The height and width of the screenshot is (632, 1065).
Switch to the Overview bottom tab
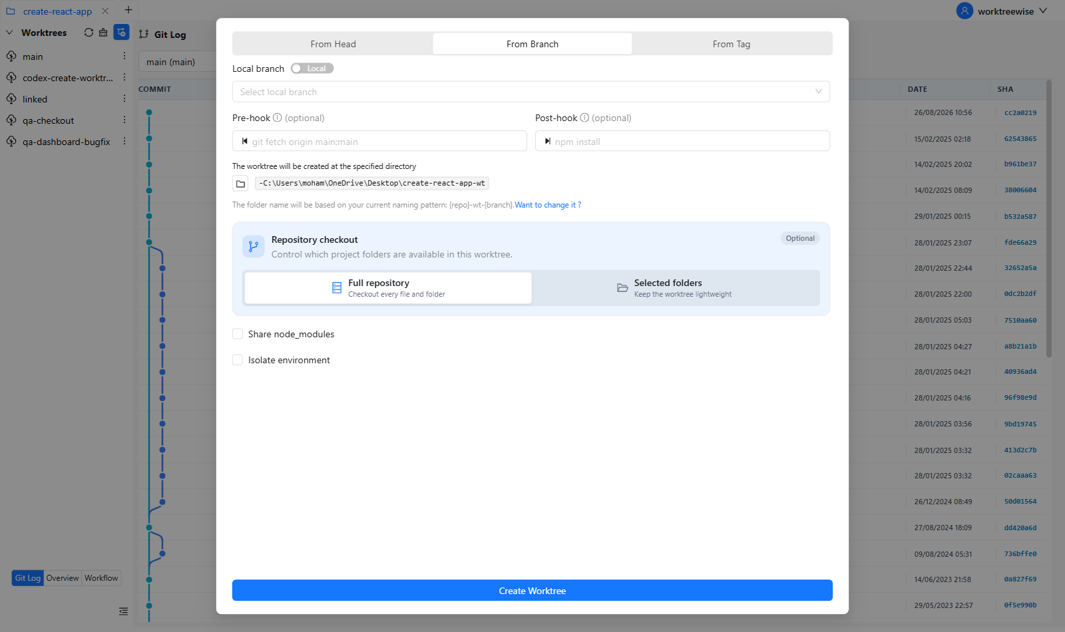pyautogui.click(x=63, y=578)
